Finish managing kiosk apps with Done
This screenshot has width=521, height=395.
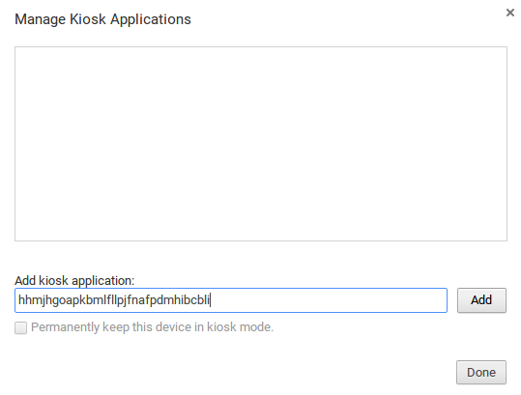[x=481, y=372]
